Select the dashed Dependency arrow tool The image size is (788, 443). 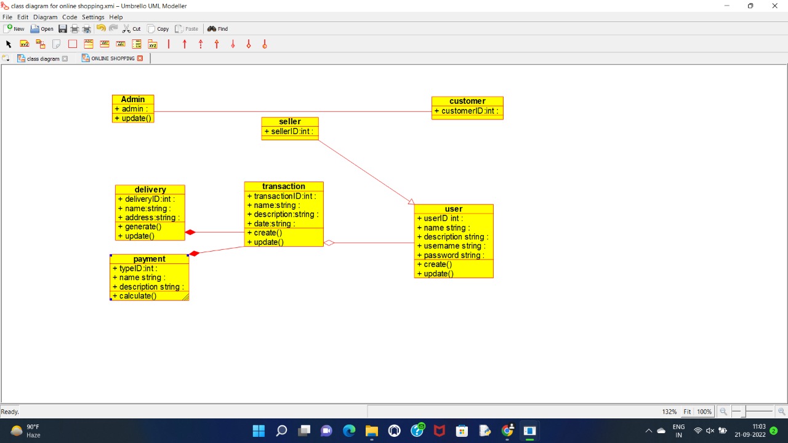coord(201,44)
